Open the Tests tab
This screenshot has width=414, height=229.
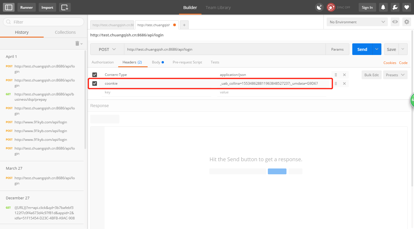pos(215,62)
